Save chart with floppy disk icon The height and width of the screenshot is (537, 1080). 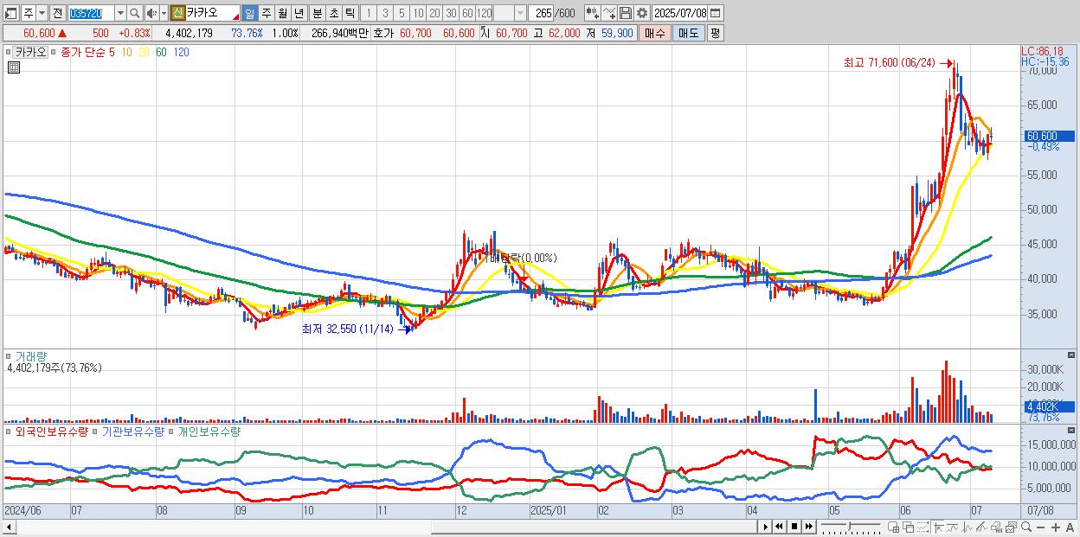click(x=626, y=13)
